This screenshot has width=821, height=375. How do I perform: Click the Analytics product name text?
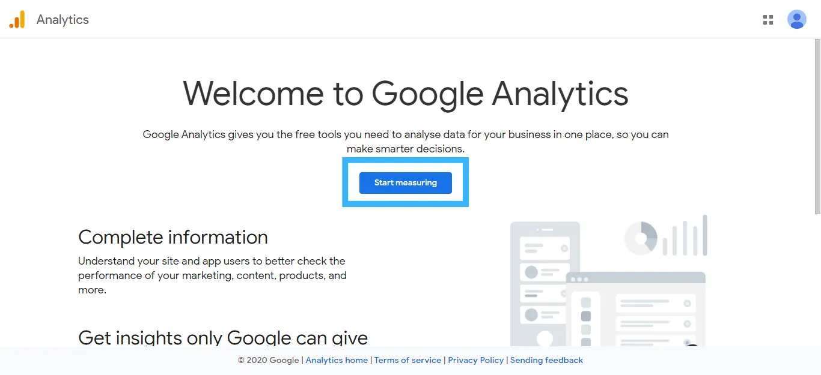point(63,20)
